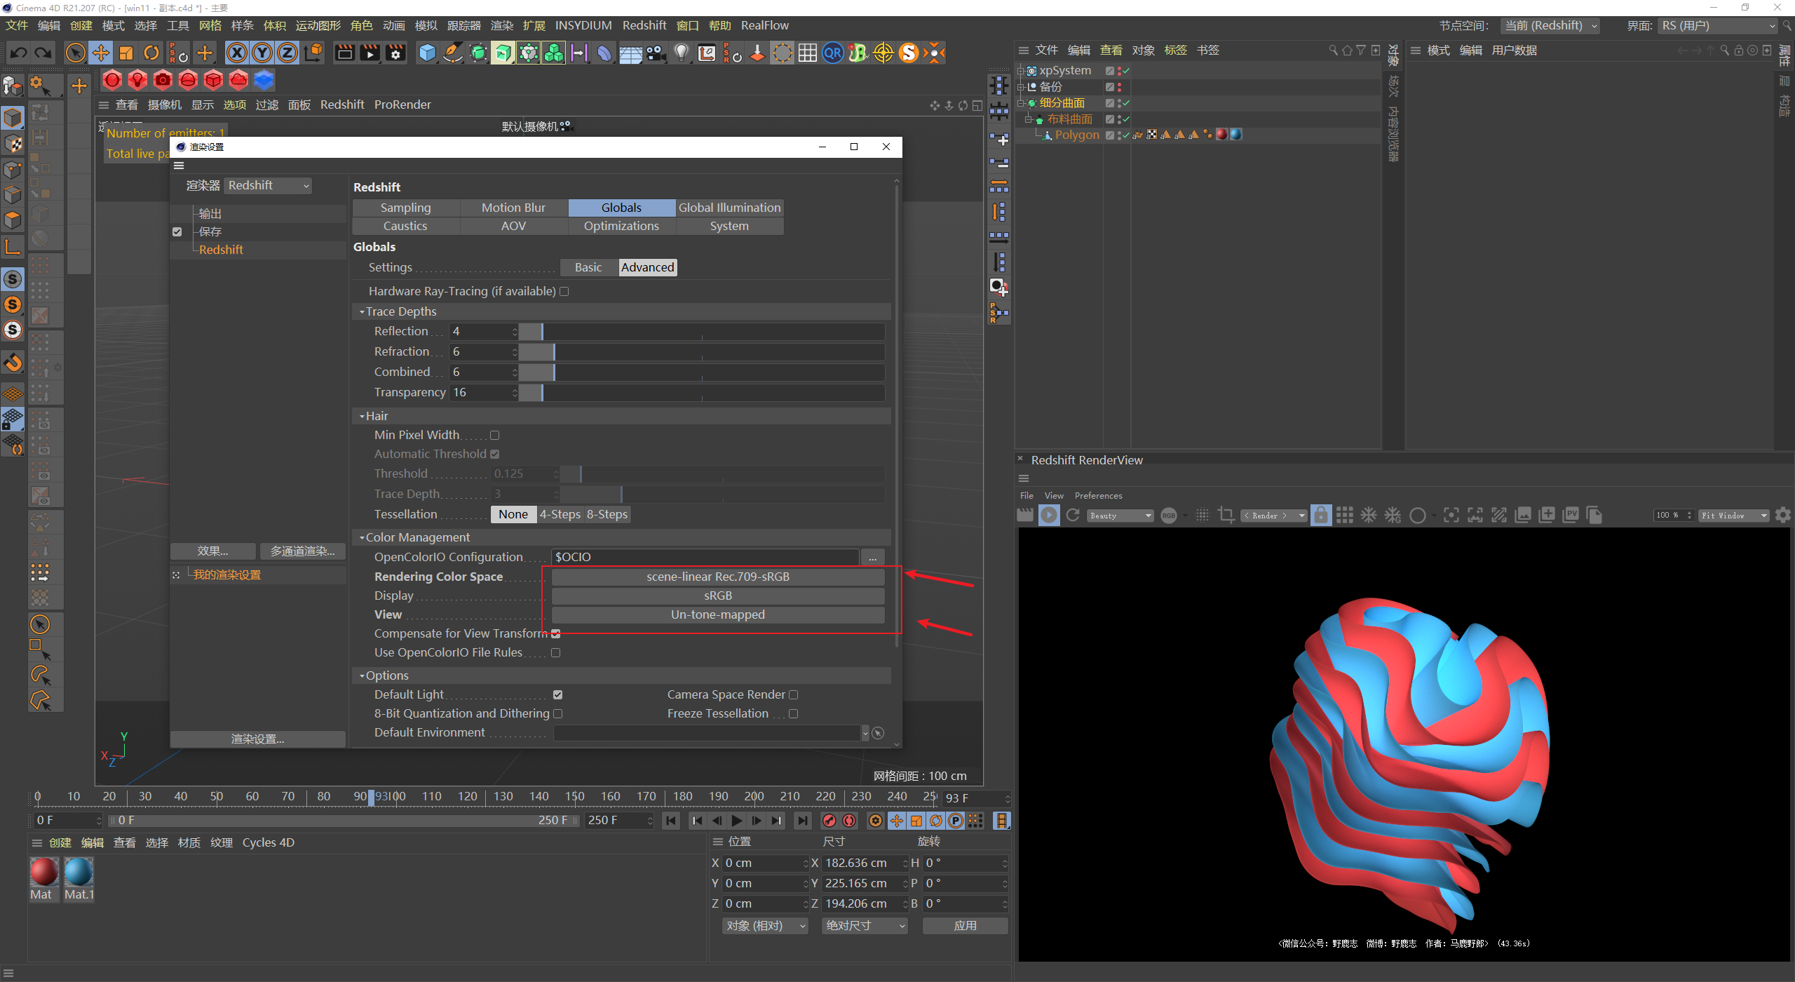Jump to timeline start button

tap(671, 821)
